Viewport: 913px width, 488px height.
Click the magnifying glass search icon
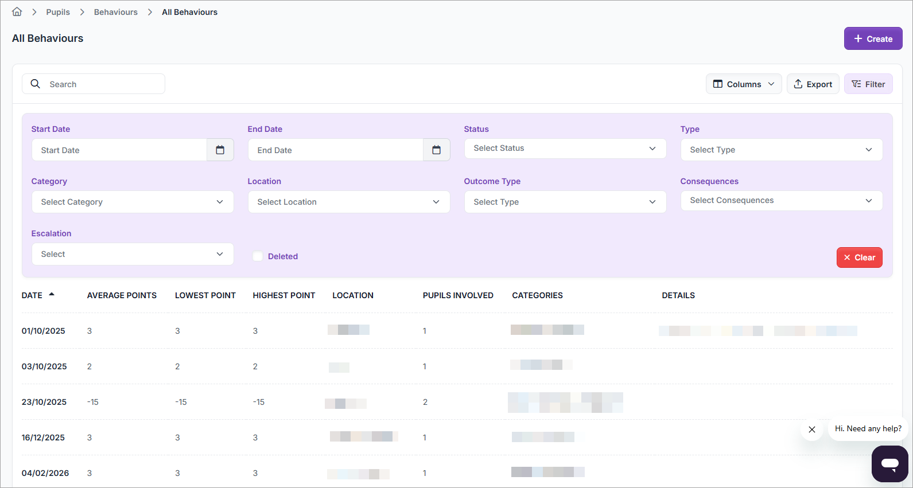pyautogui.click(x=36, y=84)
